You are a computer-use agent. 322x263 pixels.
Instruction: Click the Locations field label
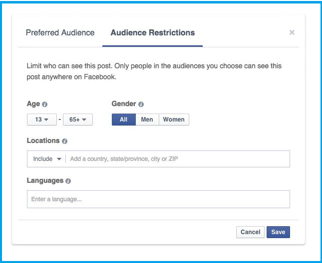(43, 141)
